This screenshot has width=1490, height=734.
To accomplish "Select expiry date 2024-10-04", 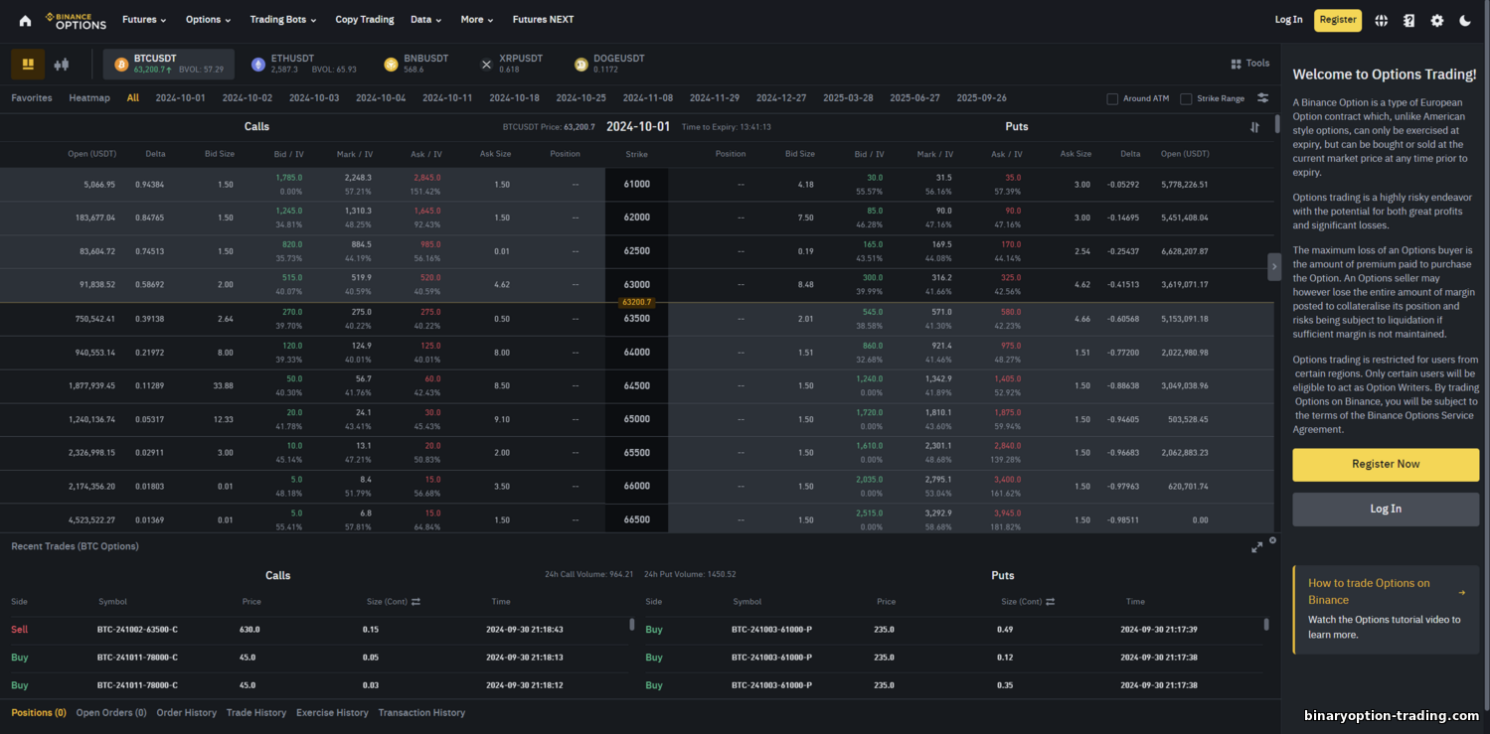I will [381, 98].
